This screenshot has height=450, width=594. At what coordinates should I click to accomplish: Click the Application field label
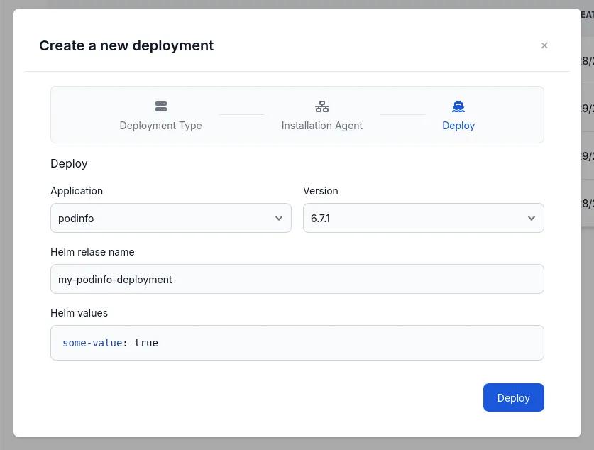click(x=77, y=191)
